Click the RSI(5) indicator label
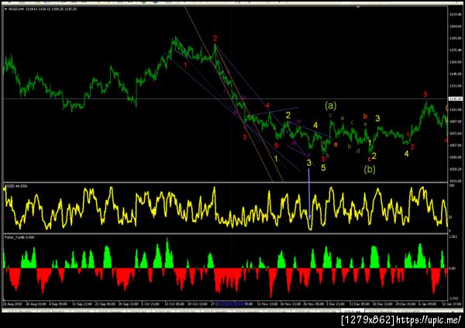Viewport: 465px width, 328px height. pos(16,186)
